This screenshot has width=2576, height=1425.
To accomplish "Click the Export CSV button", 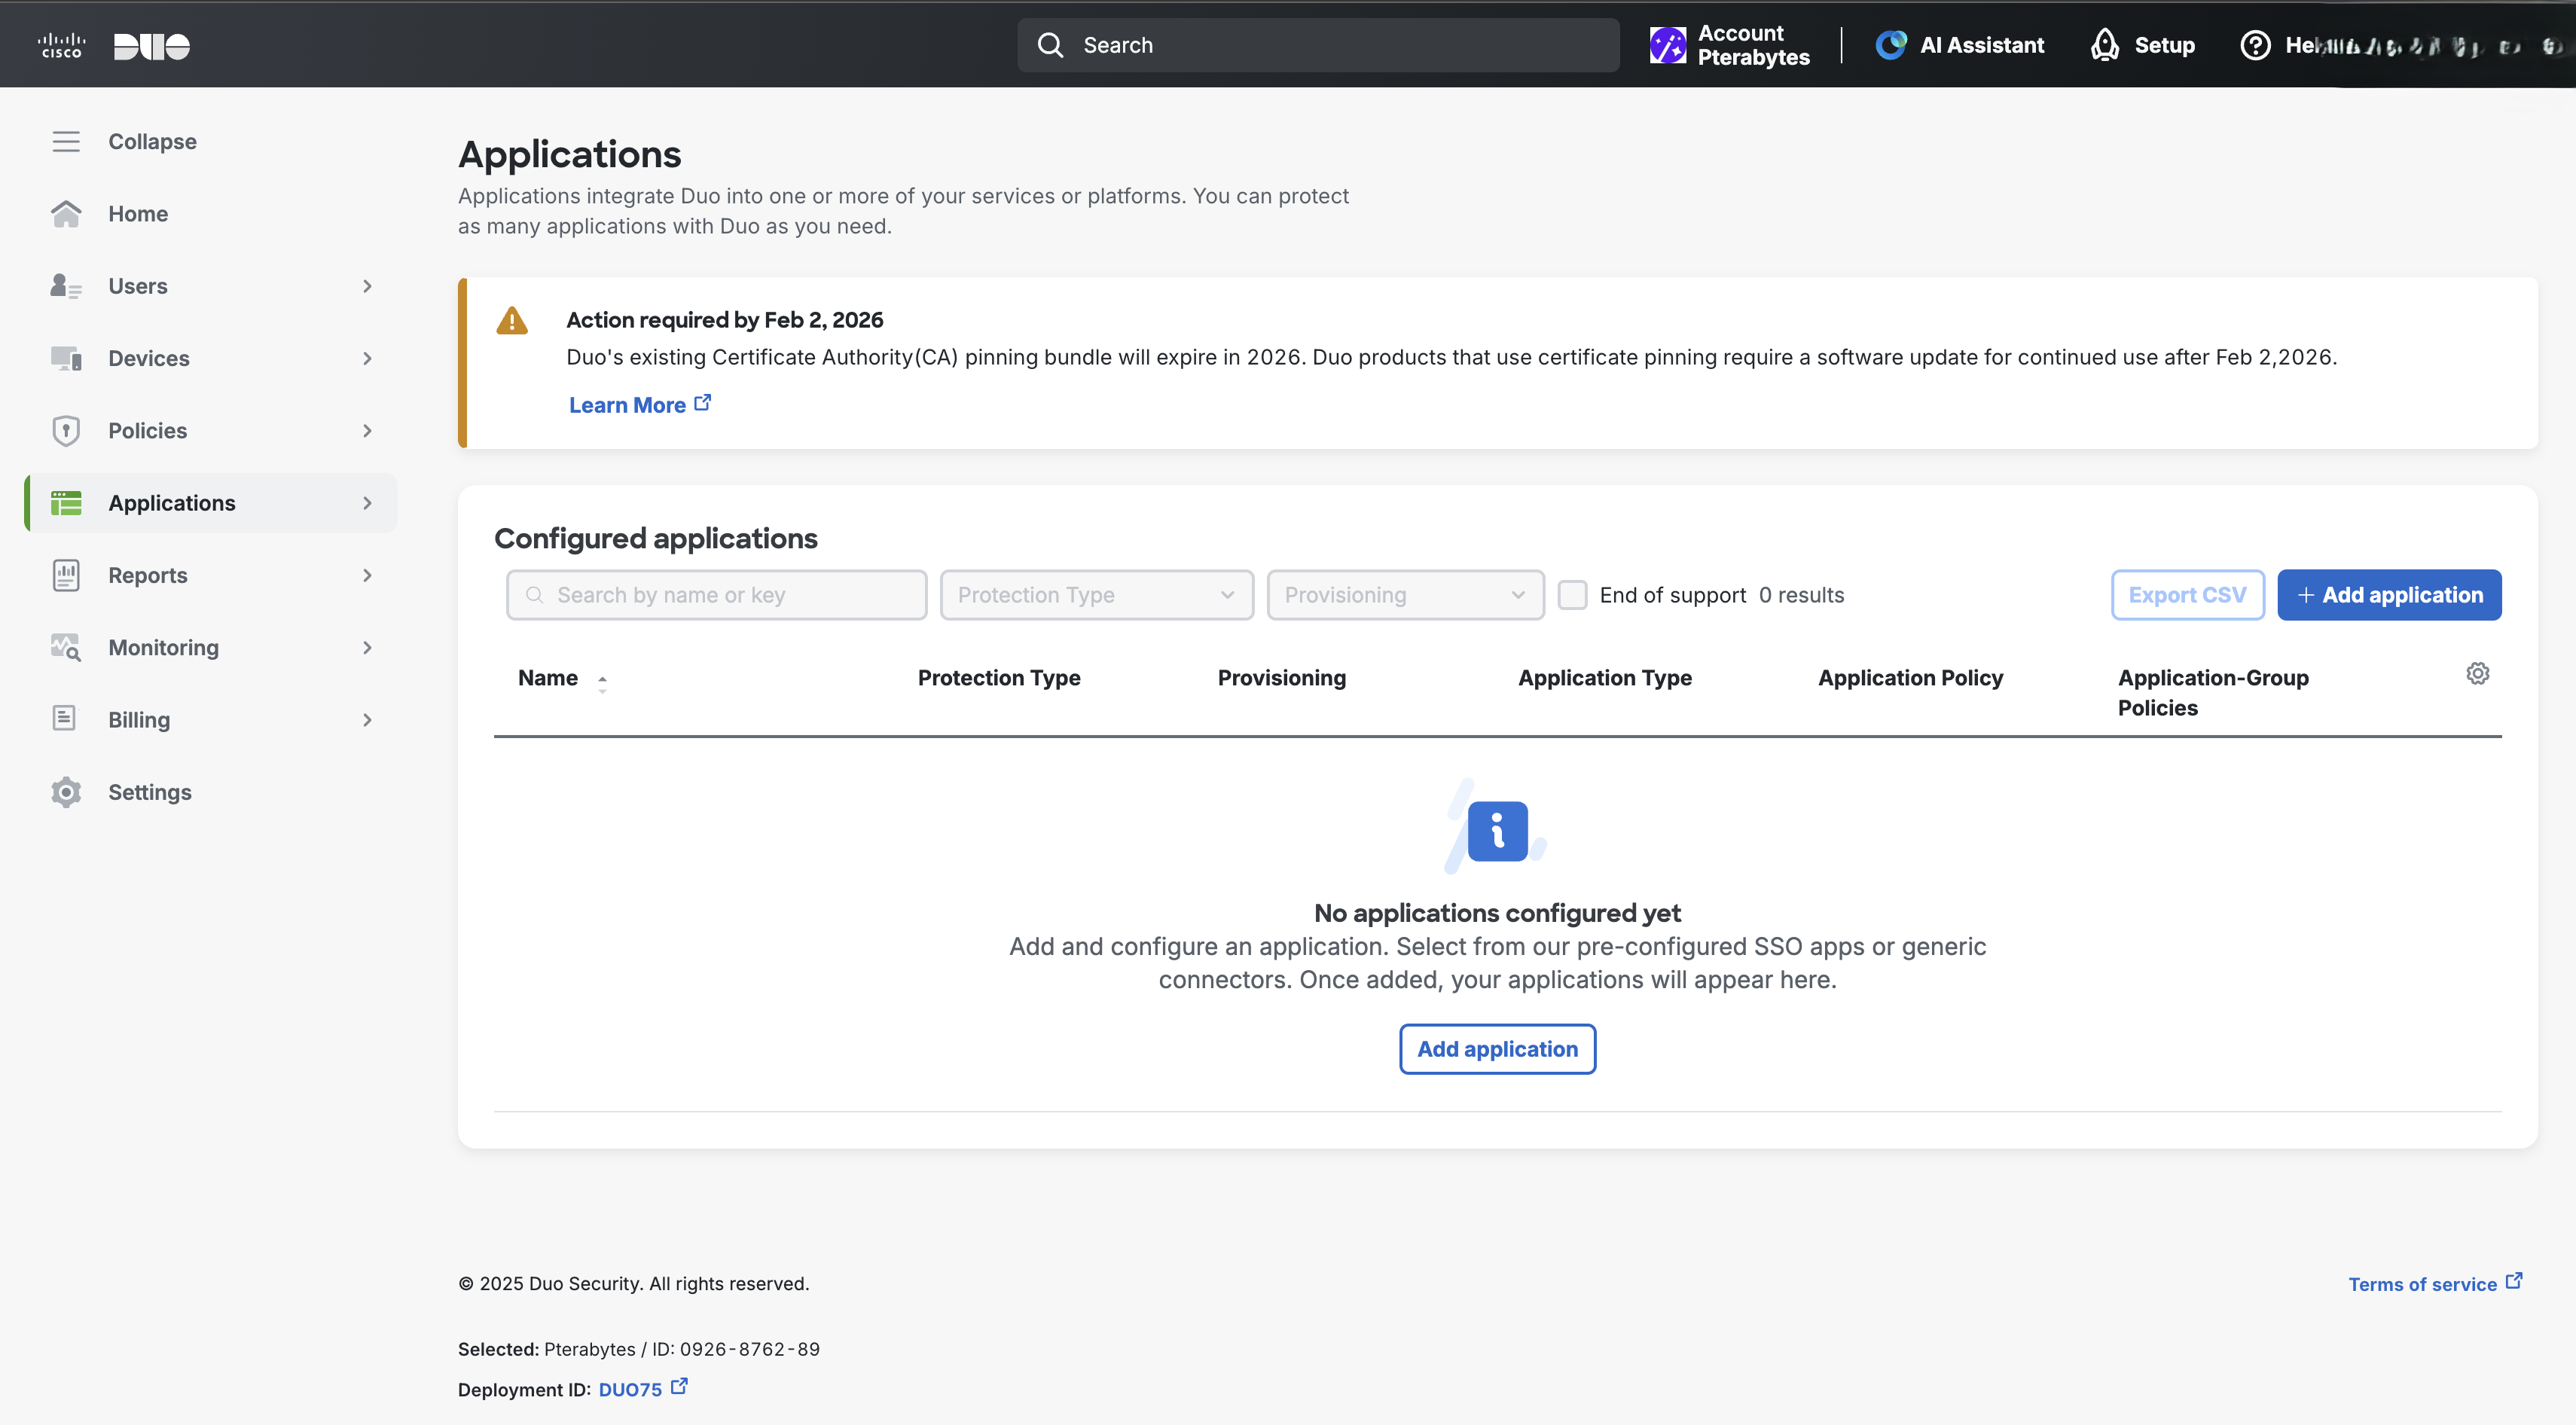I will [x=2187, y=595].
